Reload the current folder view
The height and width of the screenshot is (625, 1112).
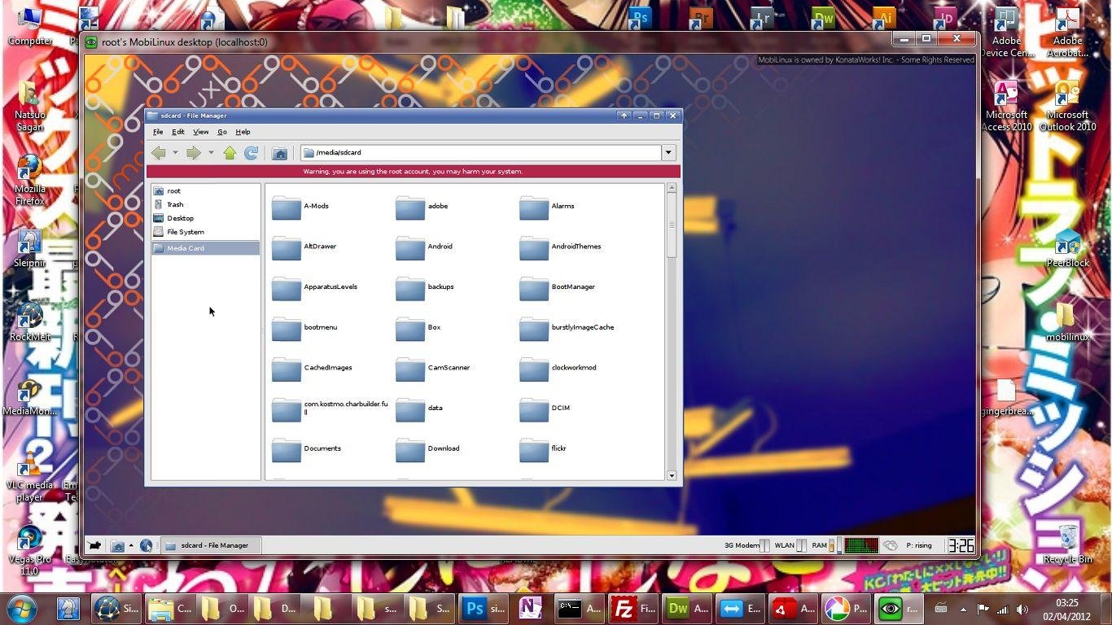tap(252, 152)
